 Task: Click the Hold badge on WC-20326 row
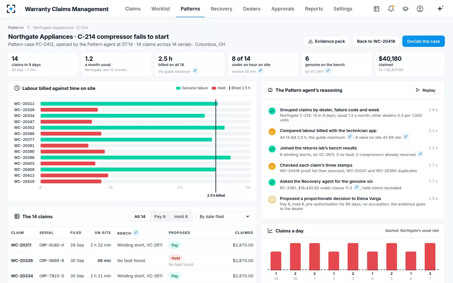pyautogui.click(x=176, y=258)
